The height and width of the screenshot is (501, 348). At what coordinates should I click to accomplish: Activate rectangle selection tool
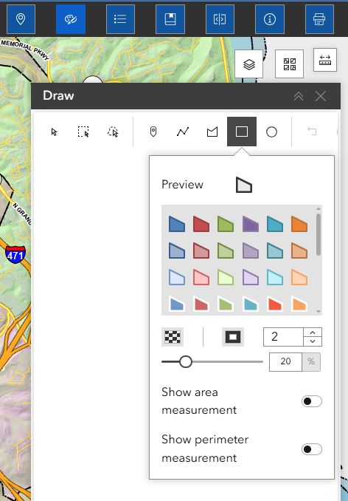[83, 132]
